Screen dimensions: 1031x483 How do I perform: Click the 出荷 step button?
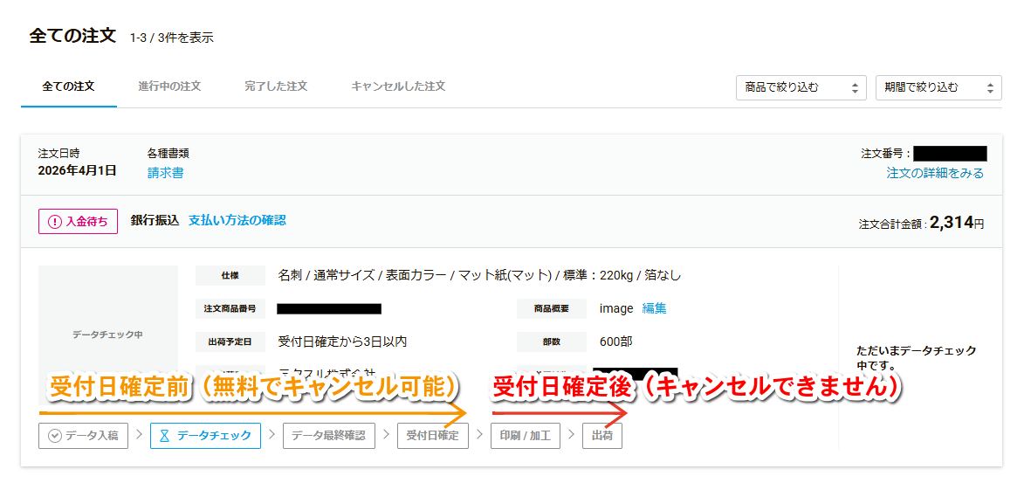(602, 435)
